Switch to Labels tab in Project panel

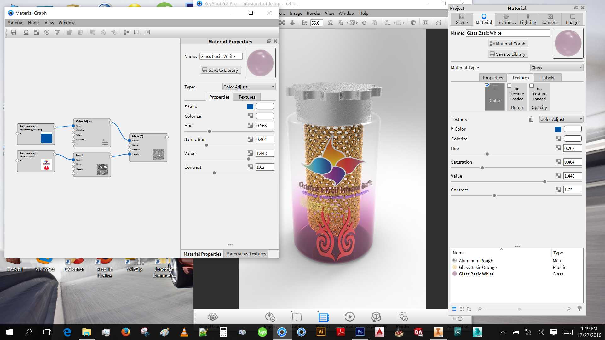click(x=548, y=78)
